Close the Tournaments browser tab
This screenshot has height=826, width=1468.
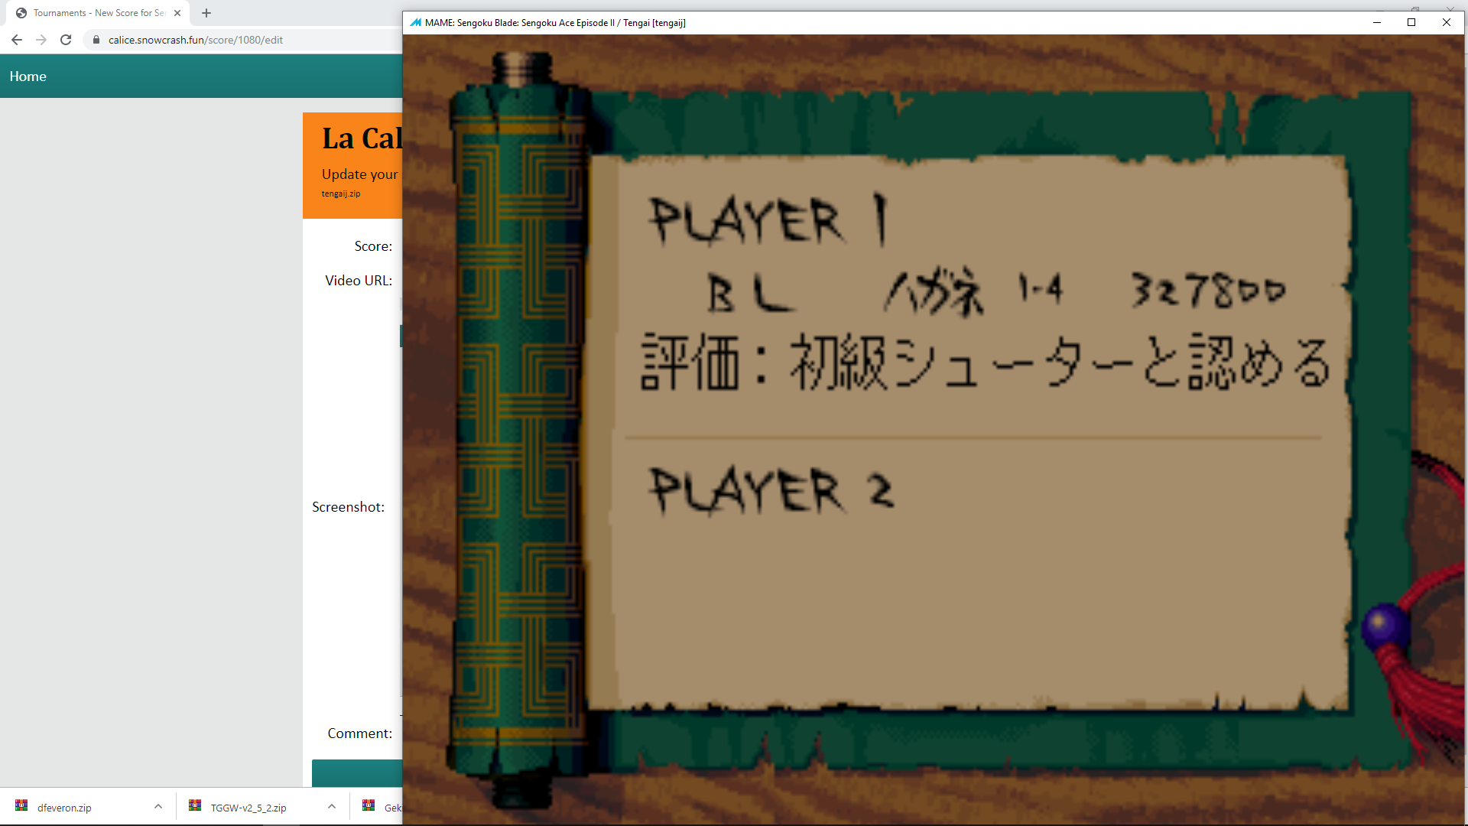[177, 13]
